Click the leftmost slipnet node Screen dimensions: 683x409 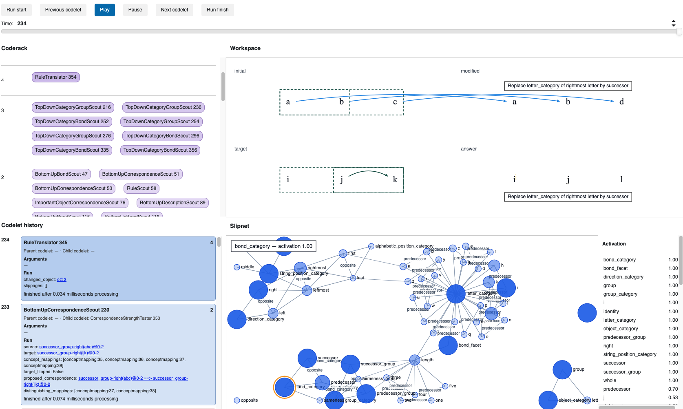click(307, 290)
